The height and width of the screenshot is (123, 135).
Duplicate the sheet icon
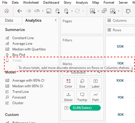pos(104,11)
